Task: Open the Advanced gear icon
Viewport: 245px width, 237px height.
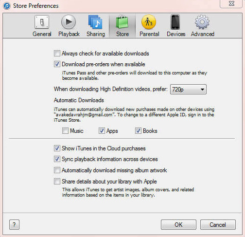Action: point(202,22)
